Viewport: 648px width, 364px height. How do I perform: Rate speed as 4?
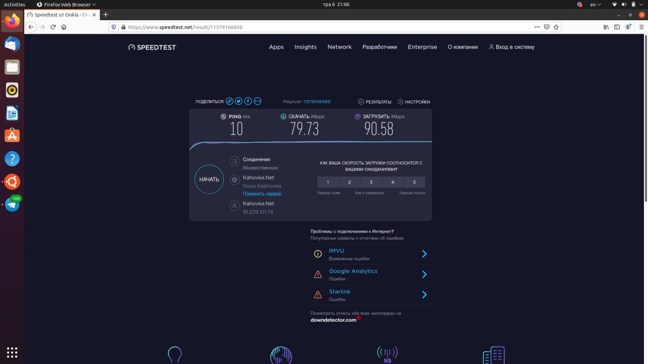[393, 182]
